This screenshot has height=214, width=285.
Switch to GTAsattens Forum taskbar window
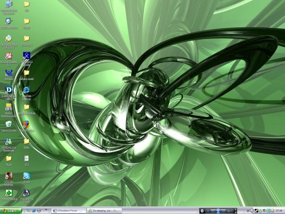point(68,211)
